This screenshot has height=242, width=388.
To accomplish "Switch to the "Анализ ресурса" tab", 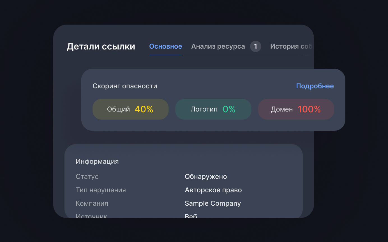I will click(x=218, y=46).
